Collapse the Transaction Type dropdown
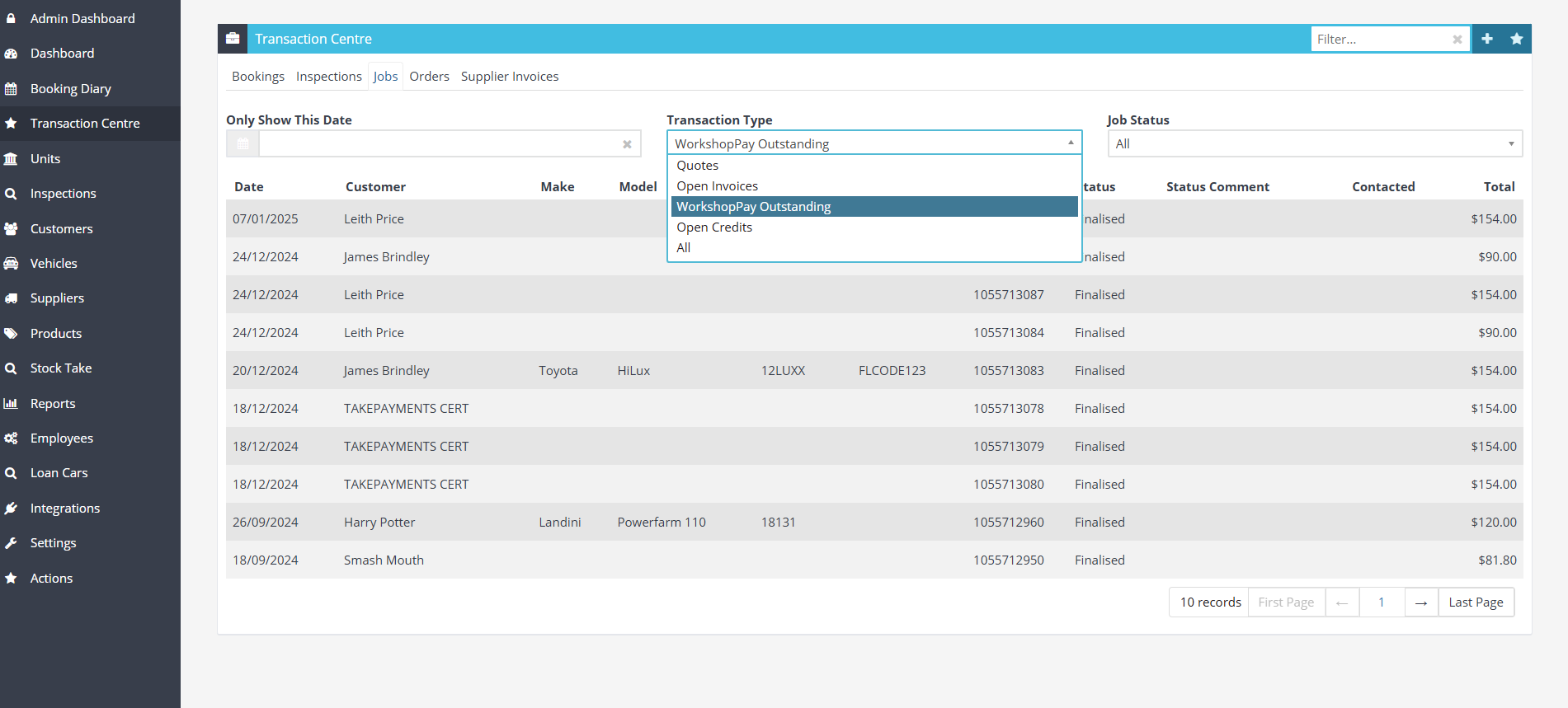The height and width of the screenshot is (708, 1568). pos(1071,143)
